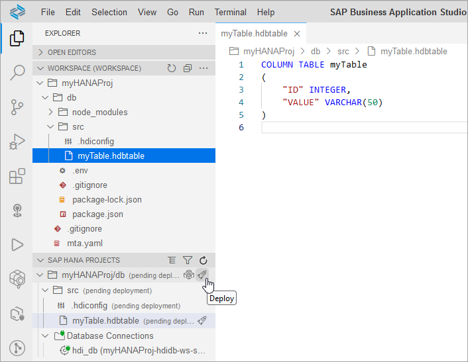Collapse the myHANAProj folder in explorer

[40, 83]
